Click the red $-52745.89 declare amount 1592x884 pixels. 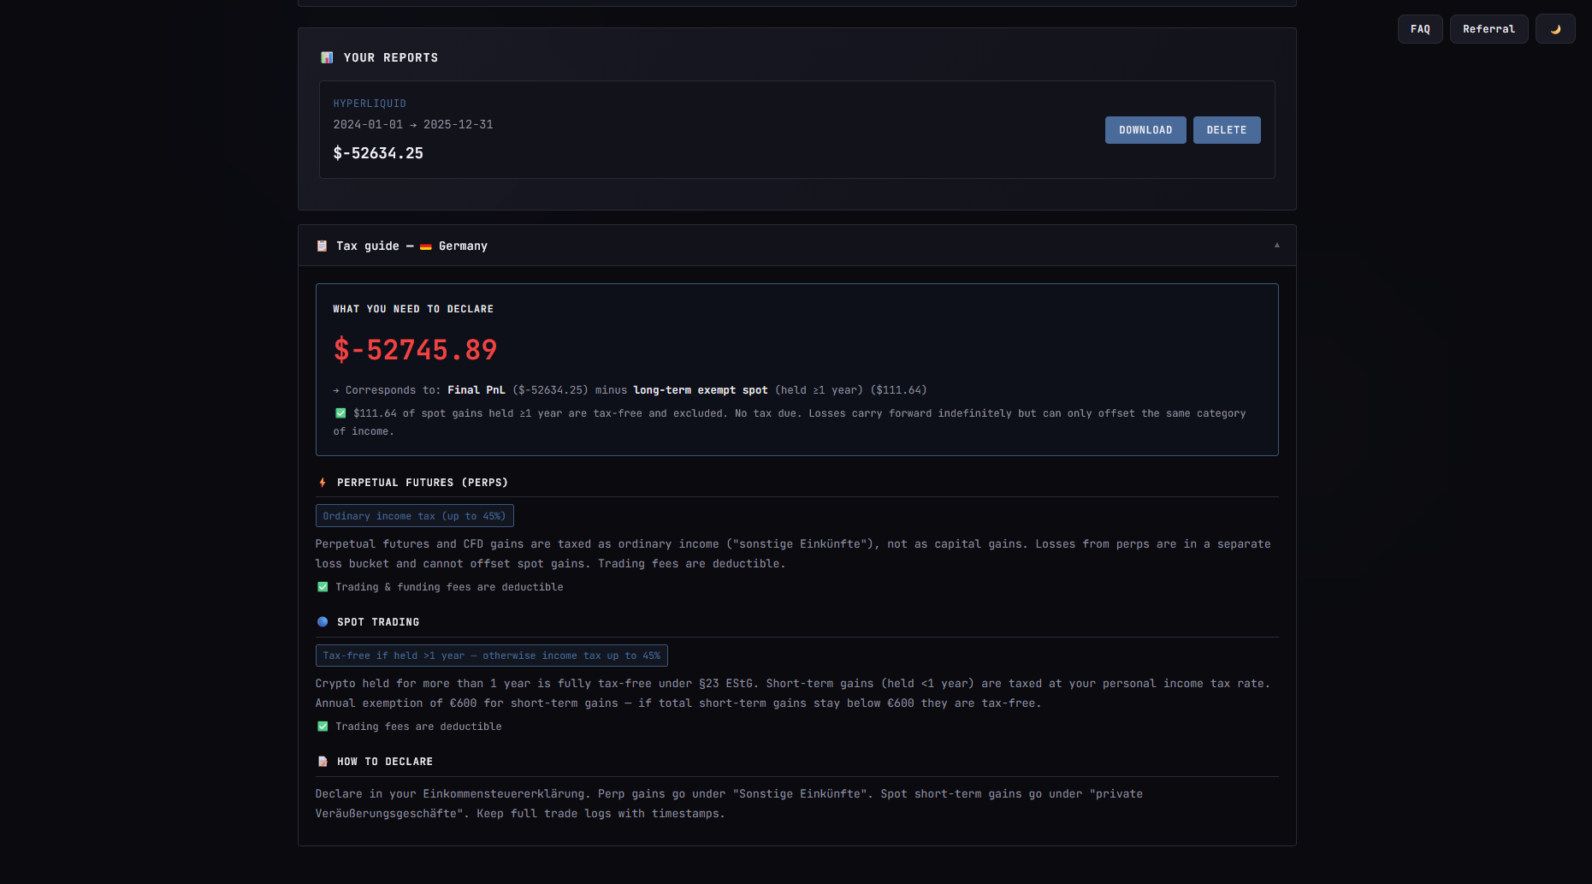pos(415,350)
